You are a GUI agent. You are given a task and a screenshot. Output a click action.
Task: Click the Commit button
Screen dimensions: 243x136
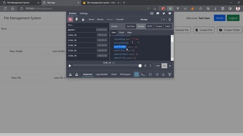120,19
